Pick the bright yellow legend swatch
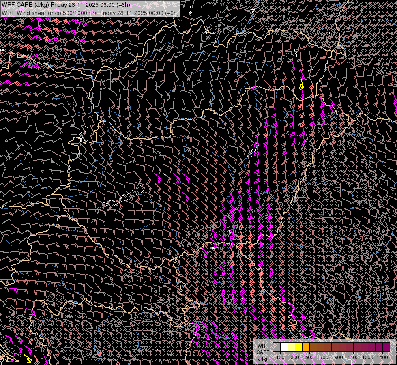 click(298, 347)
